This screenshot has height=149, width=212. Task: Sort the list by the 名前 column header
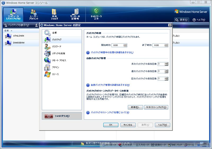tap(21, 31)
